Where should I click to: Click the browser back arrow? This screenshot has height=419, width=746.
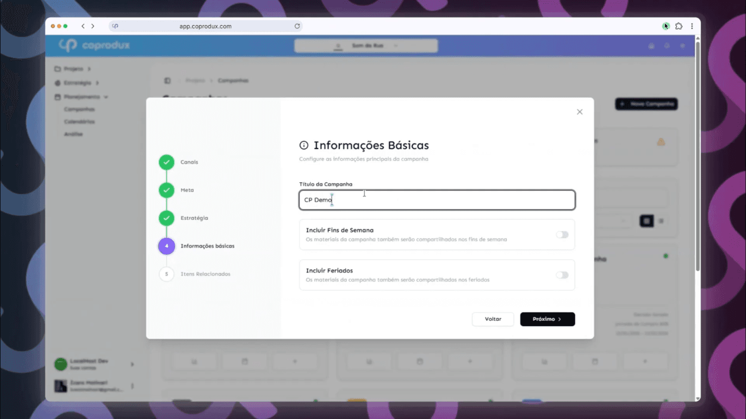(83, 26)
